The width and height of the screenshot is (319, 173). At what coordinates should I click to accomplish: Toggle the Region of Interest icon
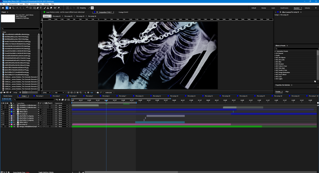click(78, 93)
